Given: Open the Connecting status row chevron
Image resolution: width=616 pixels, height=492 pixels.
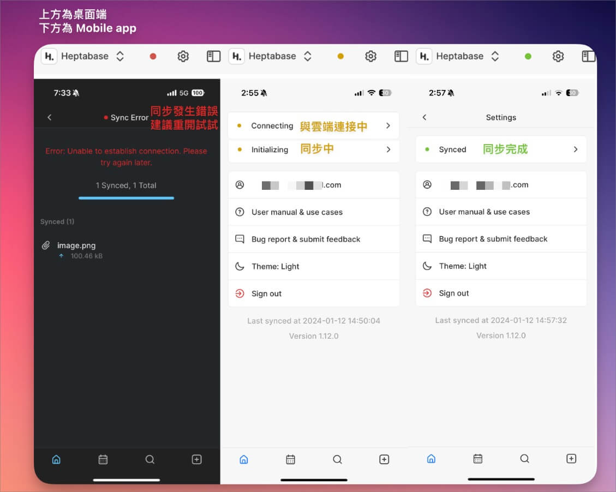Looking at the screenshot, I should [x=388, y=125].
